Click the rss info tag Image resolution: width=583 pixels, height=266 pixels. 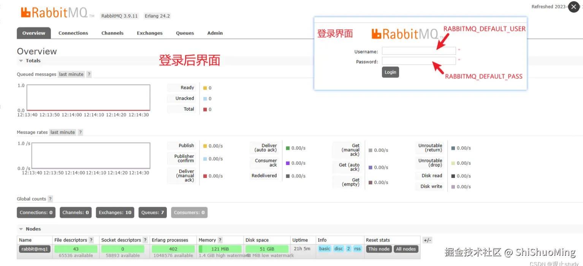click(x=357, y=249)
